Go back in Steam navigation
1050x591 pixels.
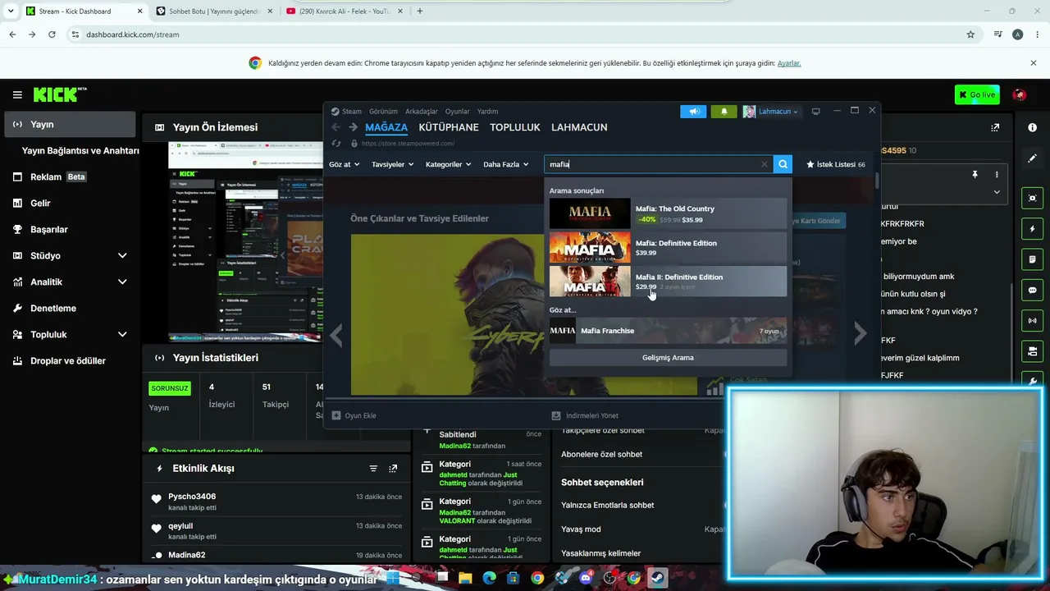click(x=336, y=127)
